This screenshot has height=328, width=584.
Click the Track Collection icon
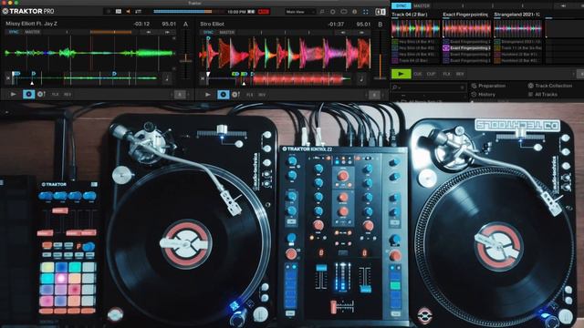tap(530, 86)
